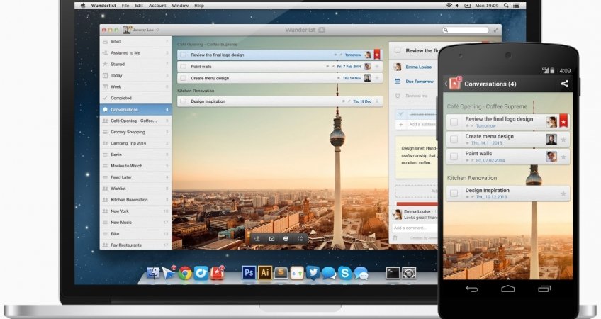Viewport: 601px width, 319px height.
Task: Tap the Android home navigation button
Action: coord(508,289)
